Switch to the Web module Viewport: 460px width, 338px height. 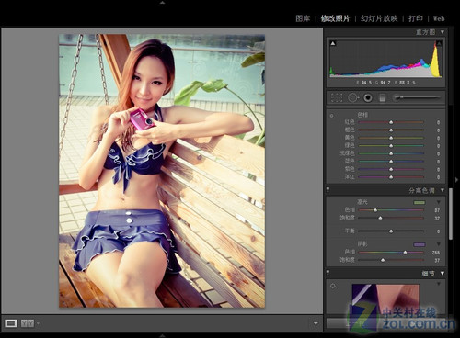pyautogui.click(x=439, y=18)
